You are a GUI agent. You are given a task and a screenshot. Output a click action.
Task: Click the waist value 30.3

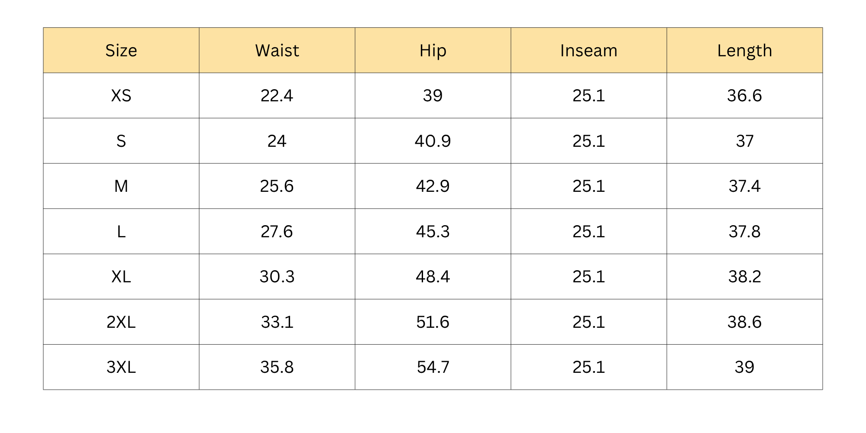click(277, 277)
